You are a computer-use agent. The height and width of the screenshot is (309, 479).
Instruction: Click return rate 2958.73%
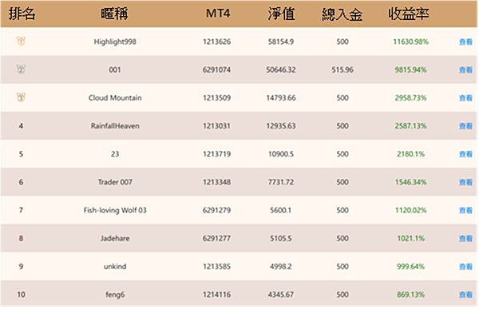tap(411, 98)
